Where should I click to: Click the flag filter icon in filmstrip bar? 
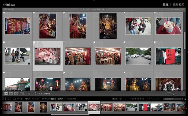(121, 99)
